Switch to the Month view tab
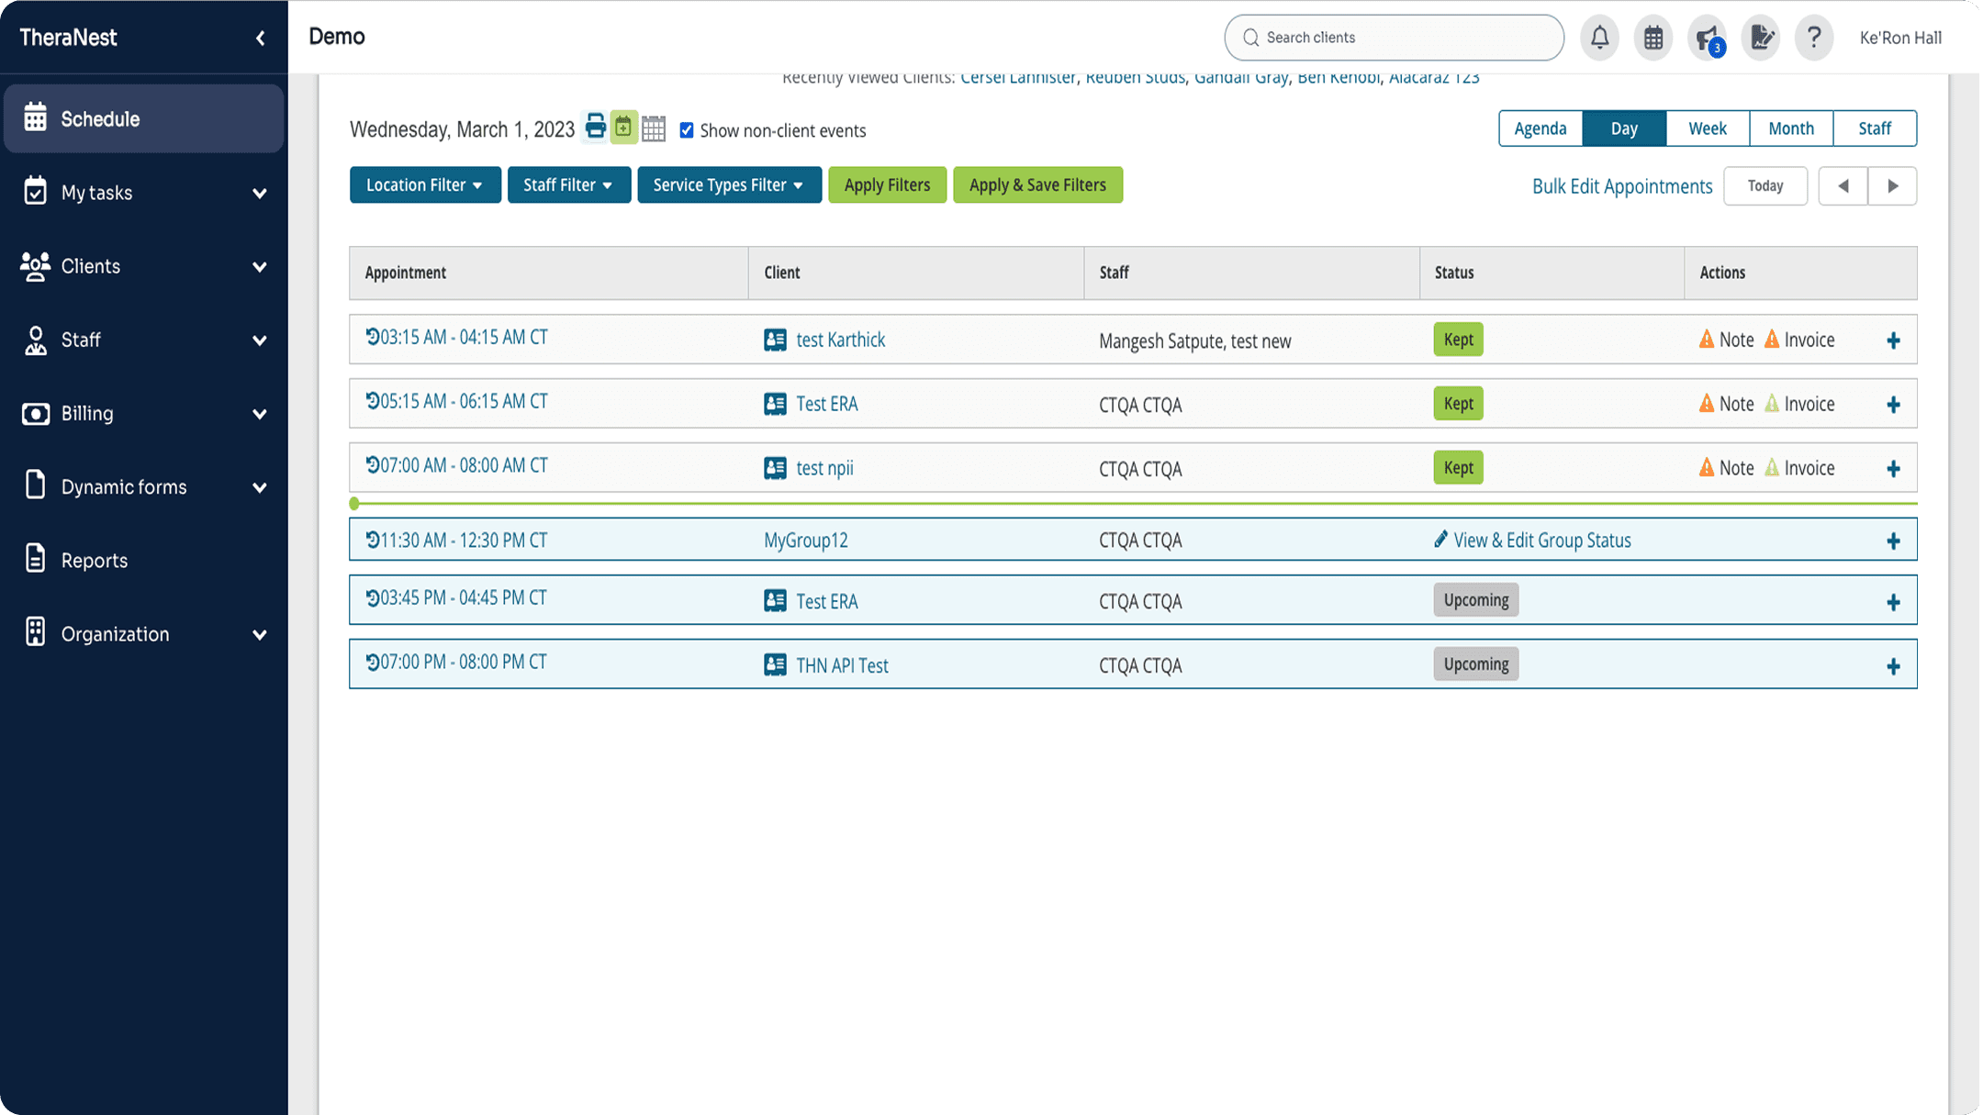Viewport: 1983px width, 1115px height. pyautogui.click(x=1790, y=128)
